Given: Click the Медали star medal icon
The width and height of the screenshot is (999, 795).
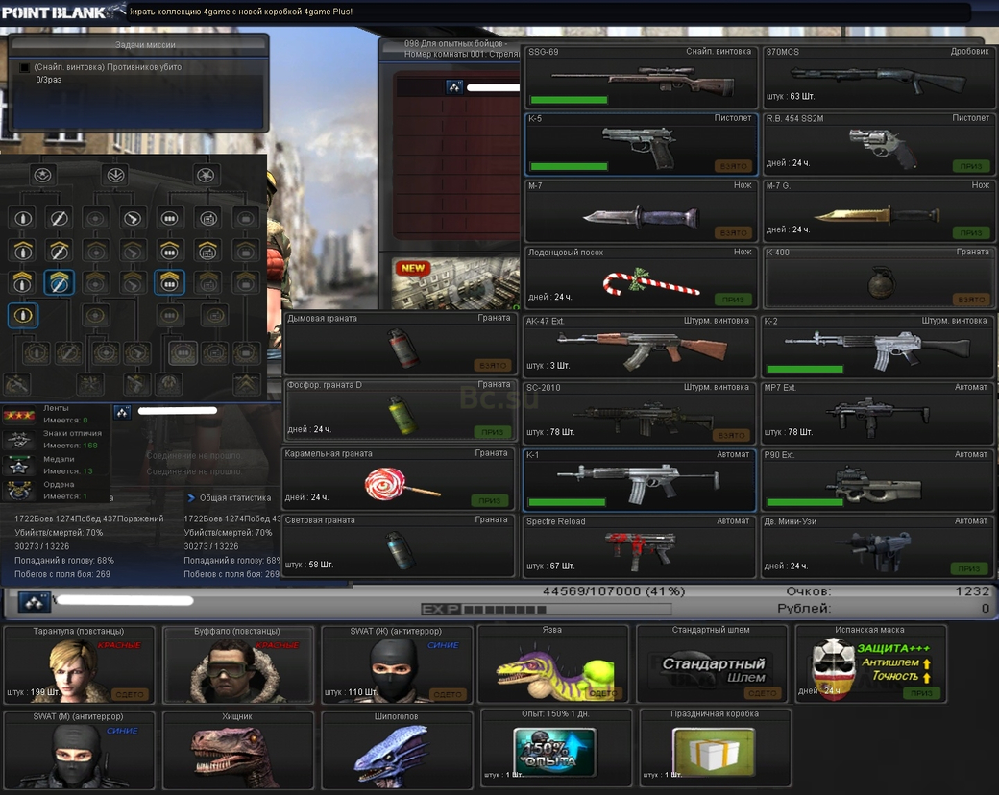Looking at the screenshot, I should coord(19,466).
